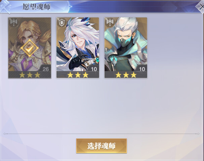Click the level 26 badge
This screenshot has height=161, width=204.
click(46, 69)
